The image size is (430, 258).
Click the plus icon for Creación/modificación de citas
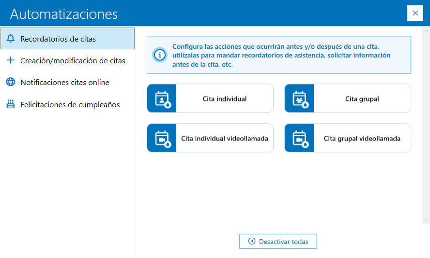(11, 60)
